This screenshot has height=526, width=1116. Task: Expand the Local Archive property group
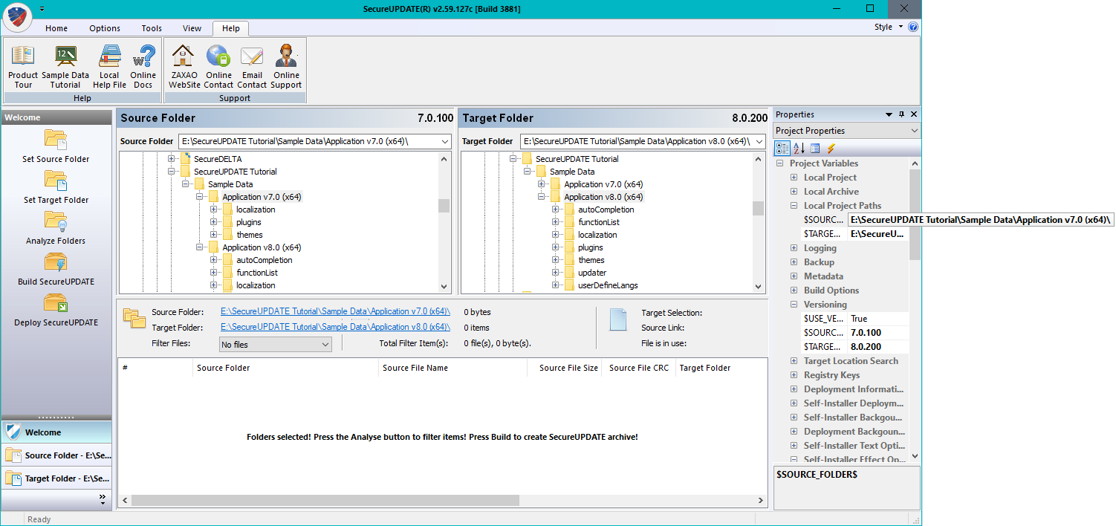coord(794,192)
